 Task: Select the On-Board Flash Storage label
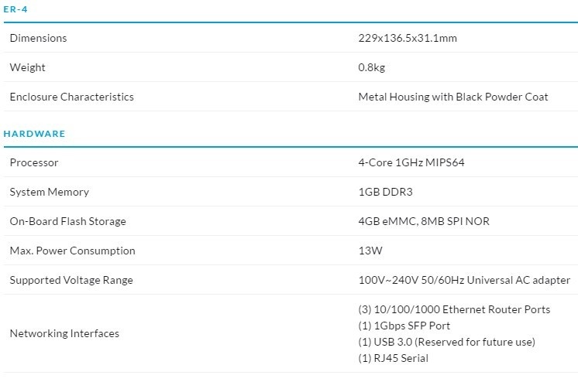pyautogui.click(x=67, y=221)
